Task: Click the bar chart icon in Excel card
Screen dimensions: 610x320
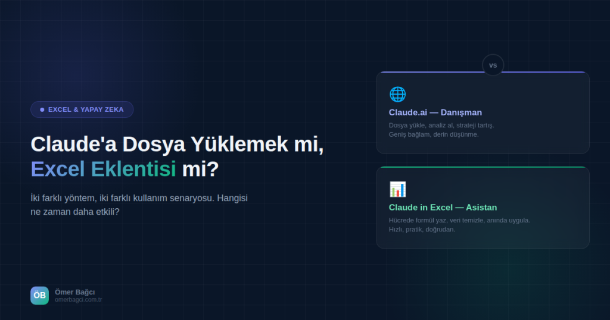Action: (397, 189)
